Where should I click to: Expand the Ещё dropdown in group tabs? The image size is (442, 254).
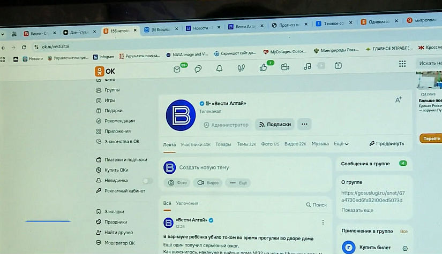[341, 144]
